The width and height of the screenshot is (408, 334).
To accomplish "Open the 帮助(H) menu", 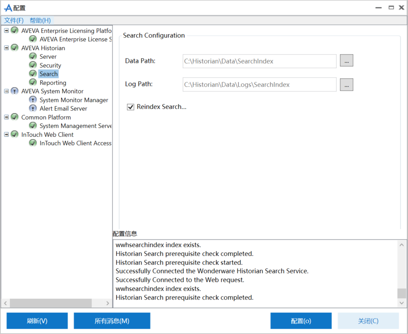I will point(40,20).
